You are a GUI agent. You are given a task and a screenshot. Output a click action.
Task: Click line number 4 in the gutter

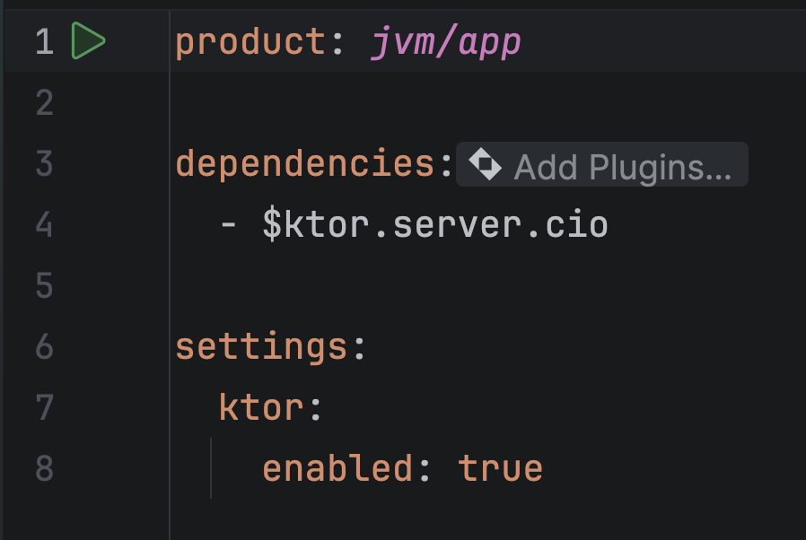click(x=44, y=225)
